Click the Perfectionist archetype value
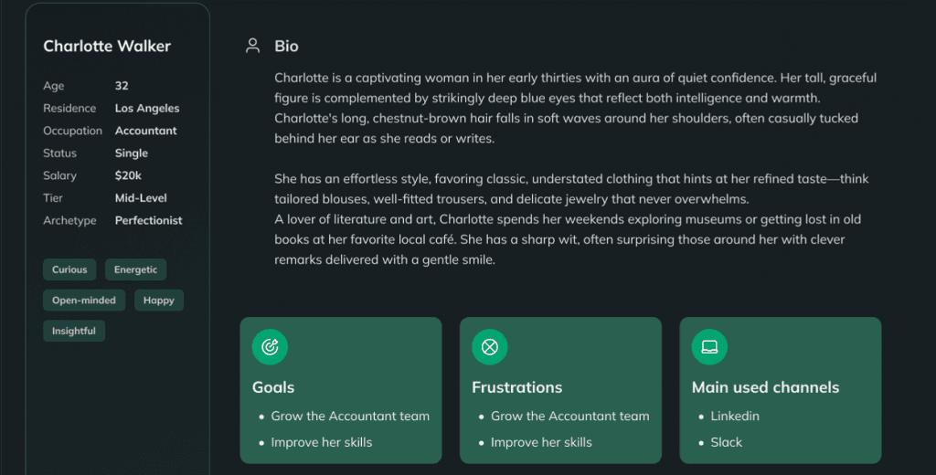 (x=149, y=220)
